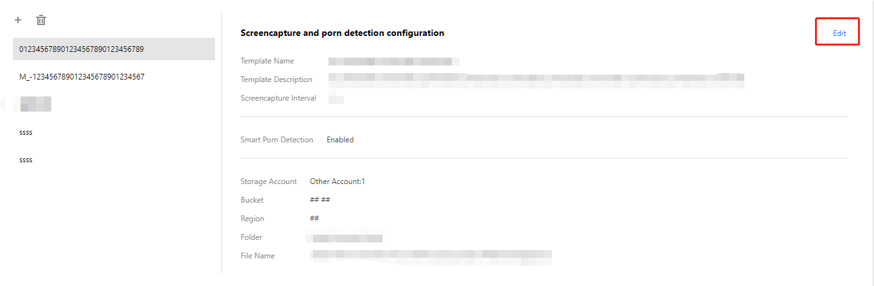Open the Edit link for configuration
The image size is (874, 286).
pyautogui.click(x=839, y=33)
